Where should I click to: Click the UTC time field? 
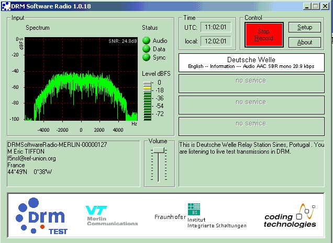coord(216,27)
